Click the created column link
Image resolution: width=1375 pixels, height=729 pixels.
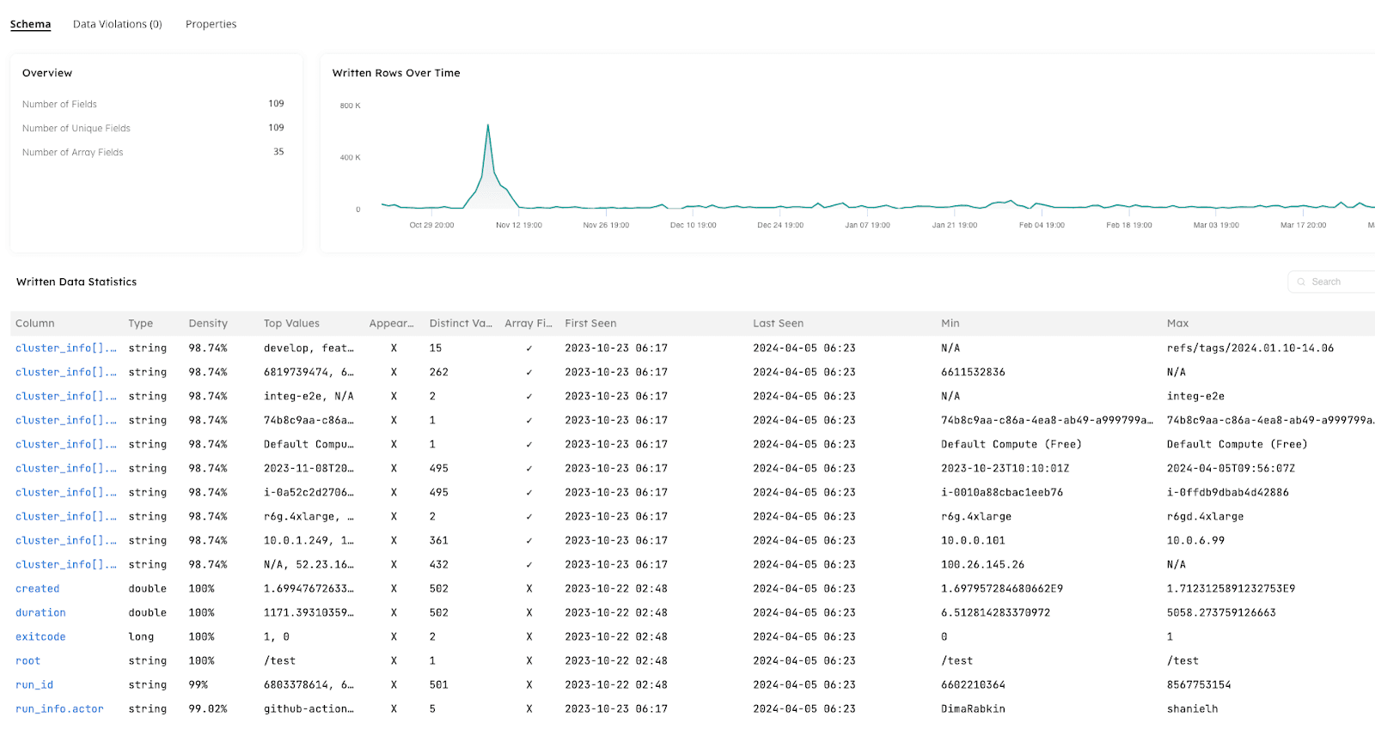point(37,589)
